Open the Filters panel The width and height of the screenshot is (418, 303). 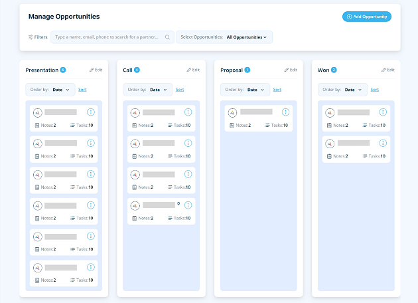pyautogui.click(x=38, y=37)
